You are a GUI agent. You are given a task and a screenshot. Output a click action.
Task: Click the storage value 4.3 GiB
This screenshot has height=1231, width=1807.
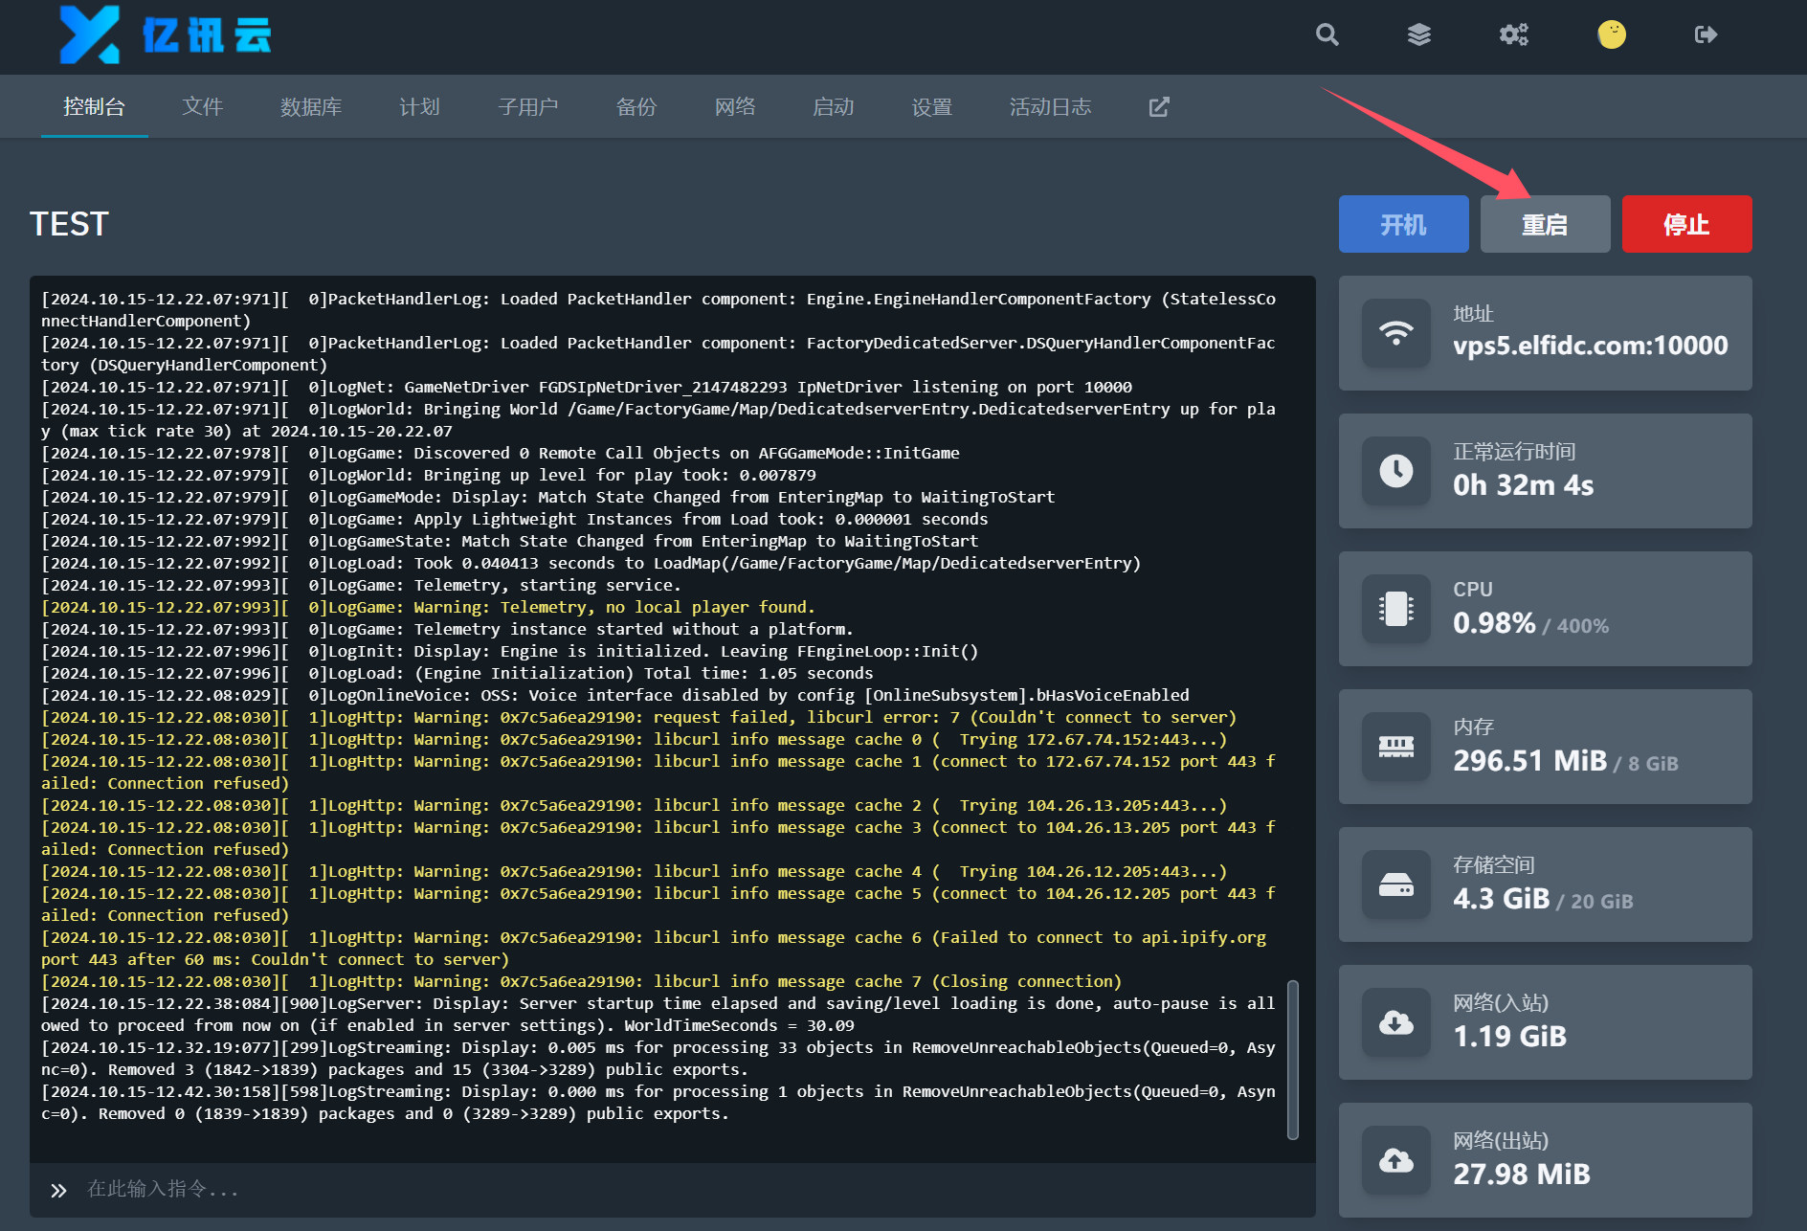click(x=1502, y=899)
